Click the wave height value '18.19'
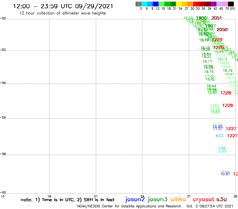 click(x=227, y=70)
